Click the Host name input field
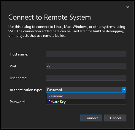 (86, 54)
